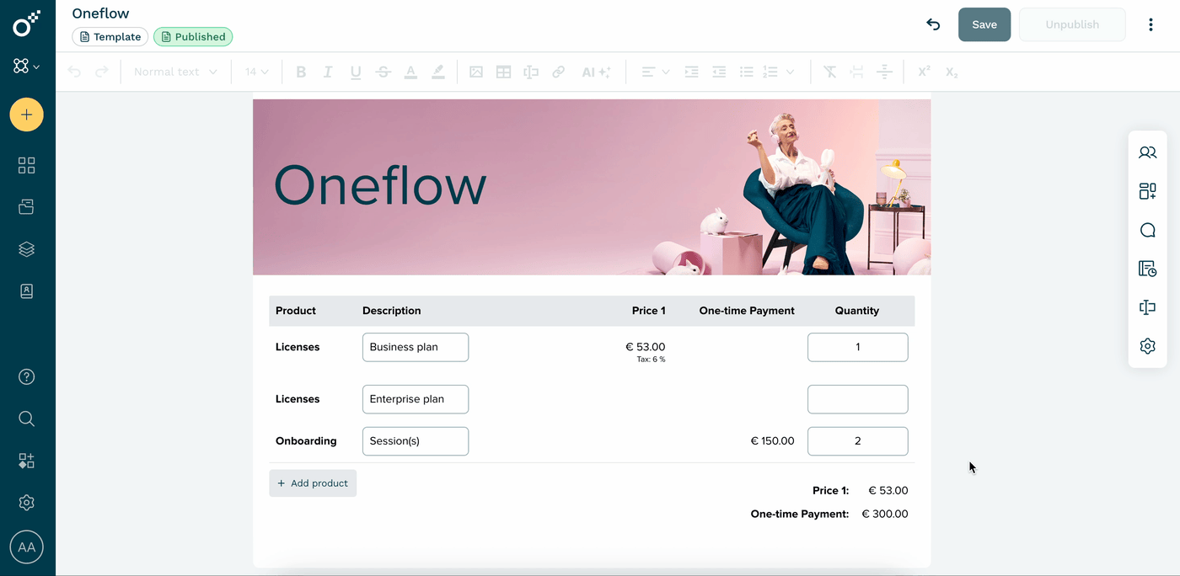Toggle superscript
The height and width of the screenshot is (576, 1180).
[924, 72]
